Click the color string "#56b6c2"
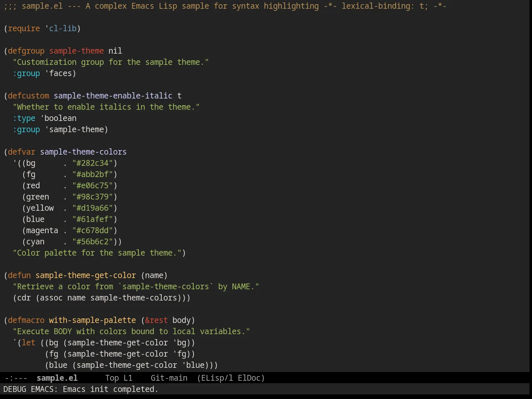The width and height of the screenshot is (532, 399). [x=92, y=241]
